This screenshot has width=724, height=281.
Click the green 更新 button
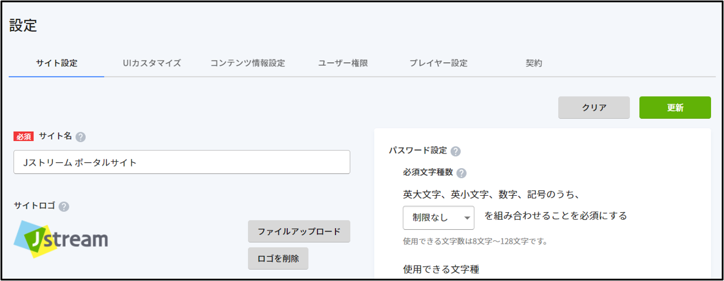pos(675,108)
